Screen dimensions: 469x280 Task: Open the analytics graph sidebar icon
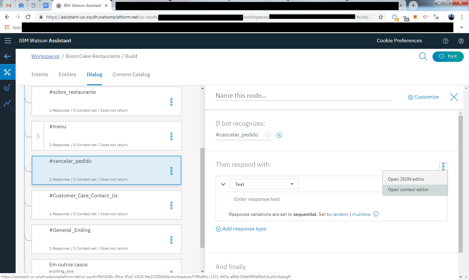click(7, 103)
